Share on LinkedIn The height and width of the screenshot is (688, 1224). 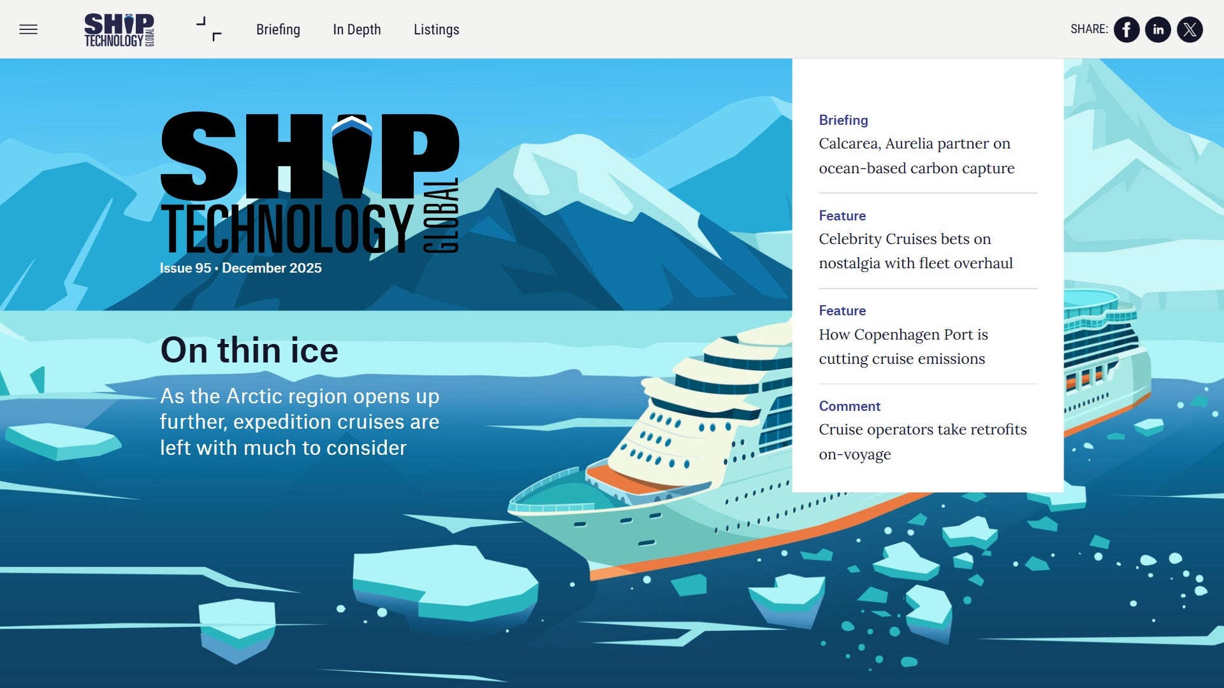pyautogui.click(x=1158, y=29)
